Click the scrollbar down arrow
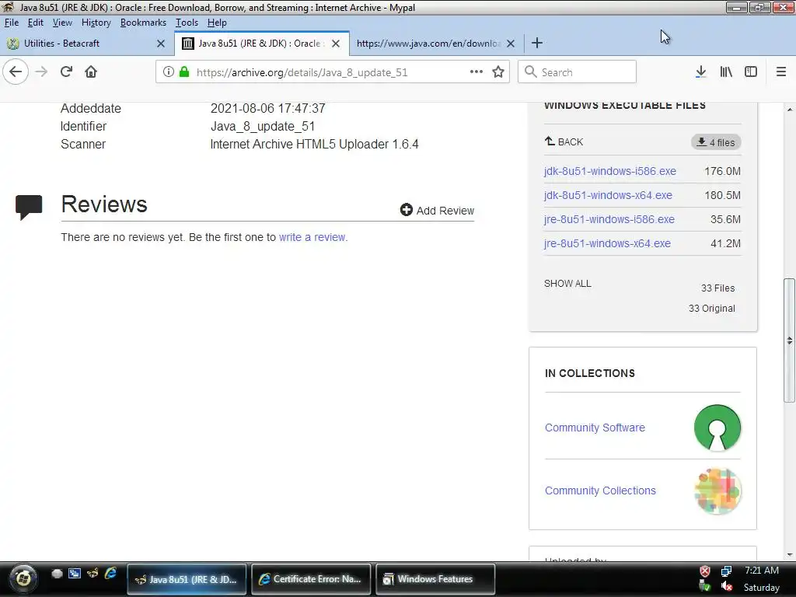The height and width of the screenshot is (597, 796). [790, 554]
